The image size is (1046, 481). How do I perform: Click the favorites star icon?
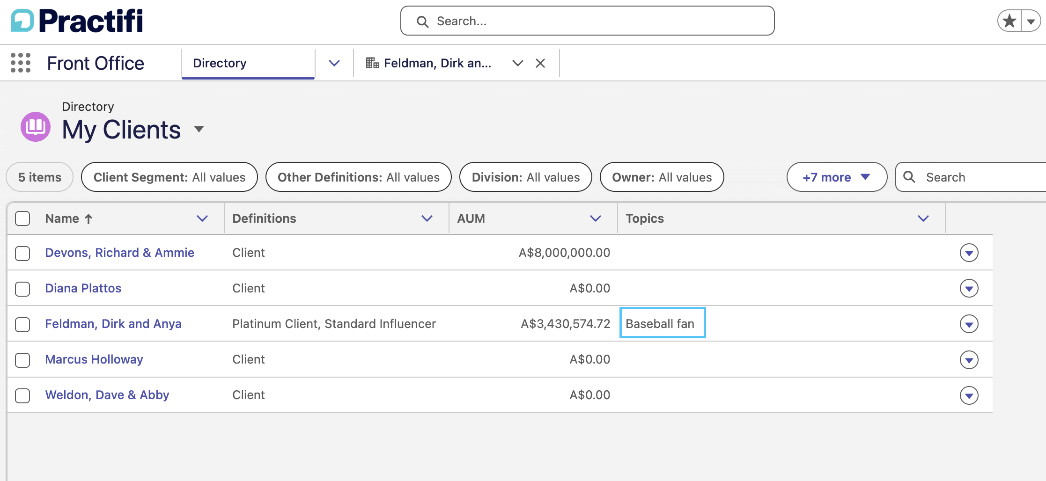coord(1009,21)
